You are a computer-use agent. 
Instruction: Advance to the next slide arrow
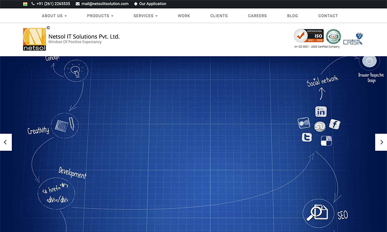pyautogui.click(x=381, y=142)
